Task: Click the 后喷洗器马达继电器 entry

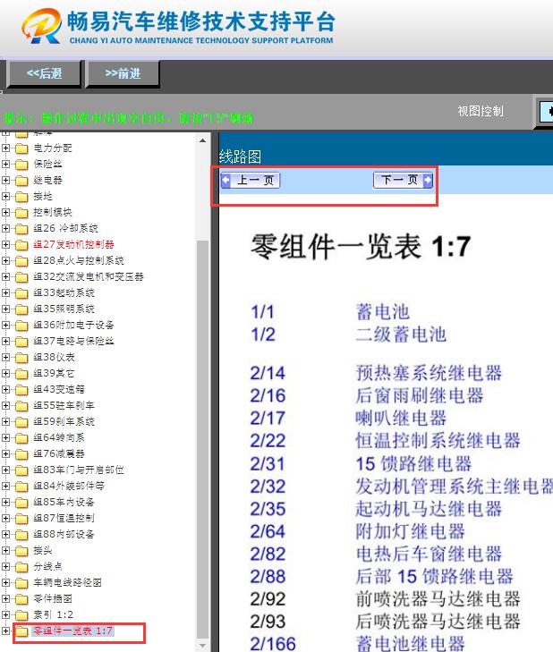Action: [438, 622]
